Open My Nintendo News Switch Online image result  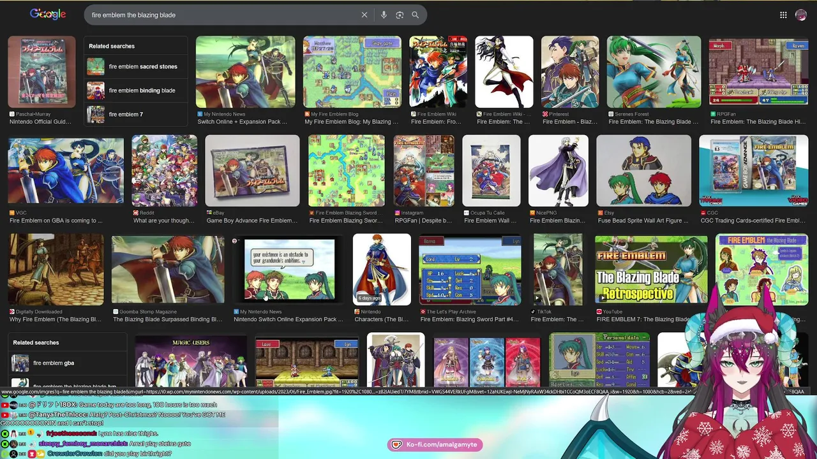[246, 71]
